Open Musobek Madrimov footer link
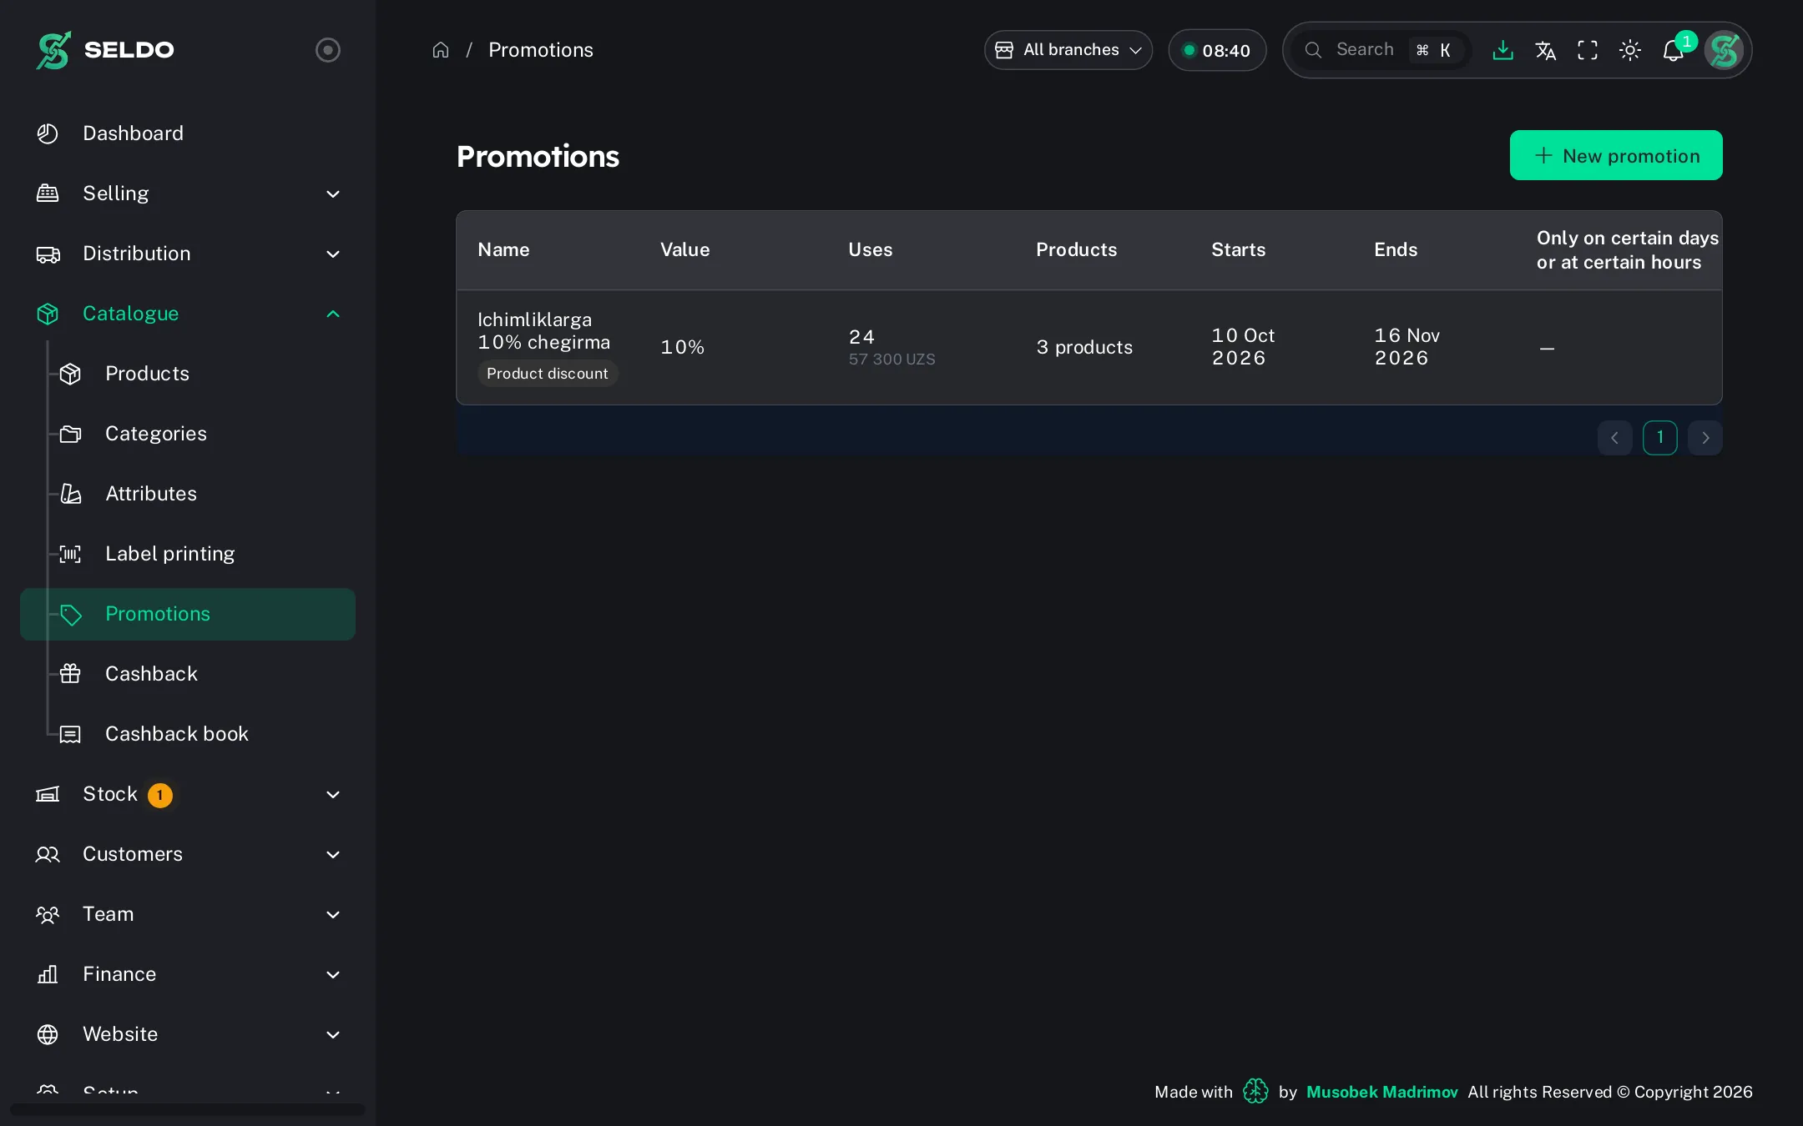This screenshot has width=1803, height=1126. (x=1381, y=1092)
